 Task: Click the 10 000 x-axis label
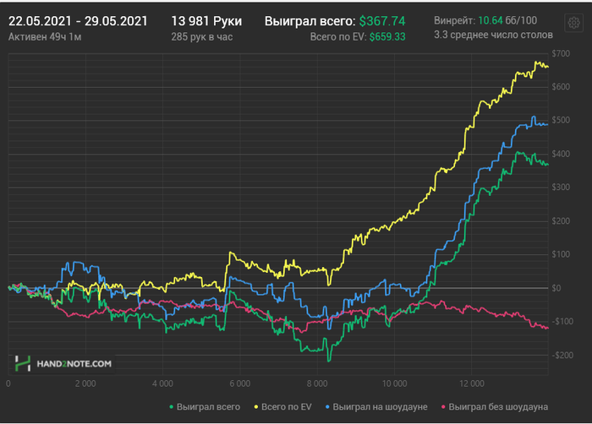(395, 383)
